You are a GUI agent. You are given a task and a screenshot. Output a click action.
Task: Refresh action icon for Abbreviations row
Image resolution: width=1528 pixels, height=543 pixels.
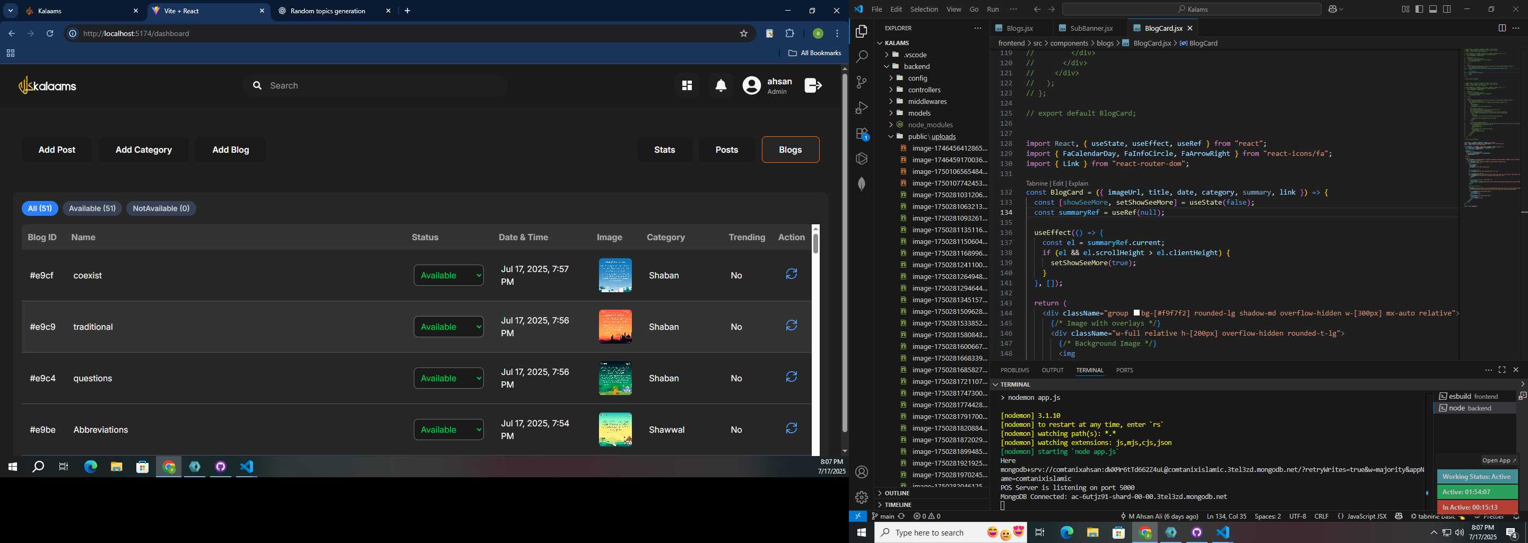791,428
